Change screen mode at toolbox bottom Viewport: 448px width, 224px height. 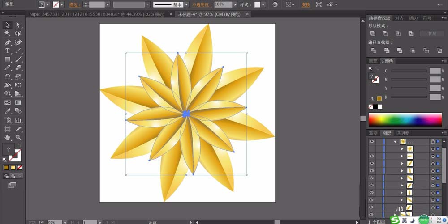tap(12, 185)
